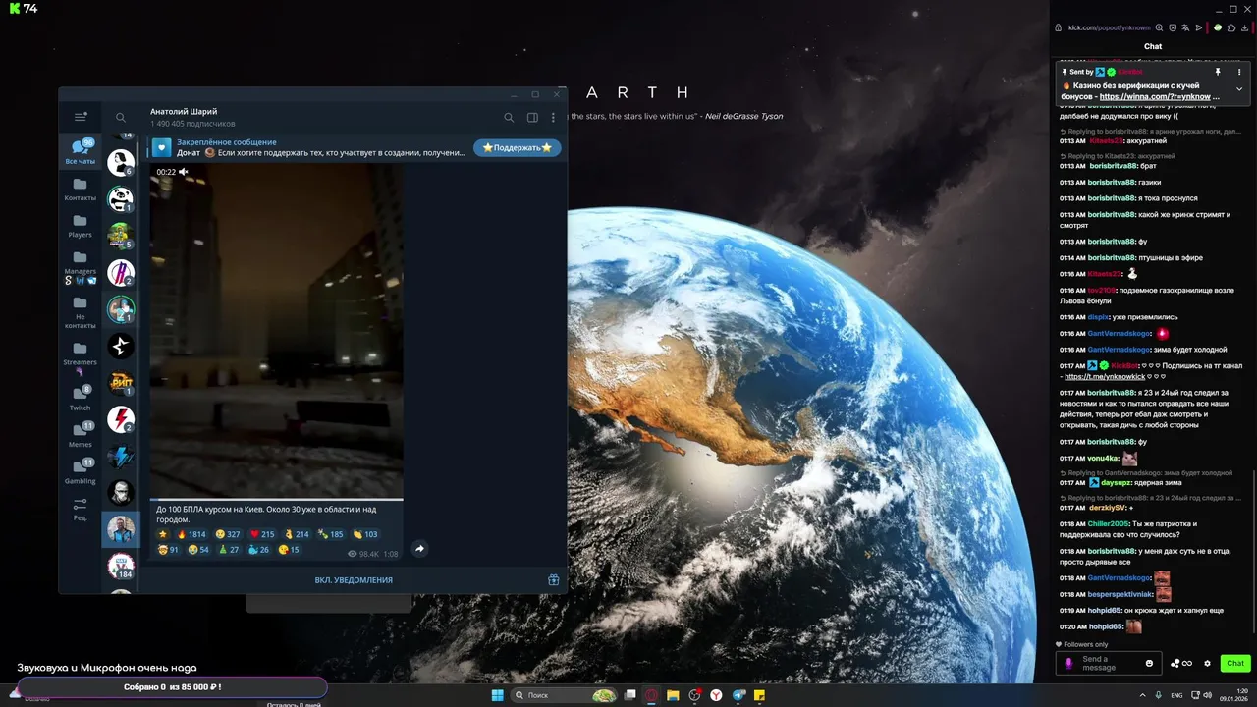Click the reaction with count 327
1257x707 pixels.
(x=228, y=534)
